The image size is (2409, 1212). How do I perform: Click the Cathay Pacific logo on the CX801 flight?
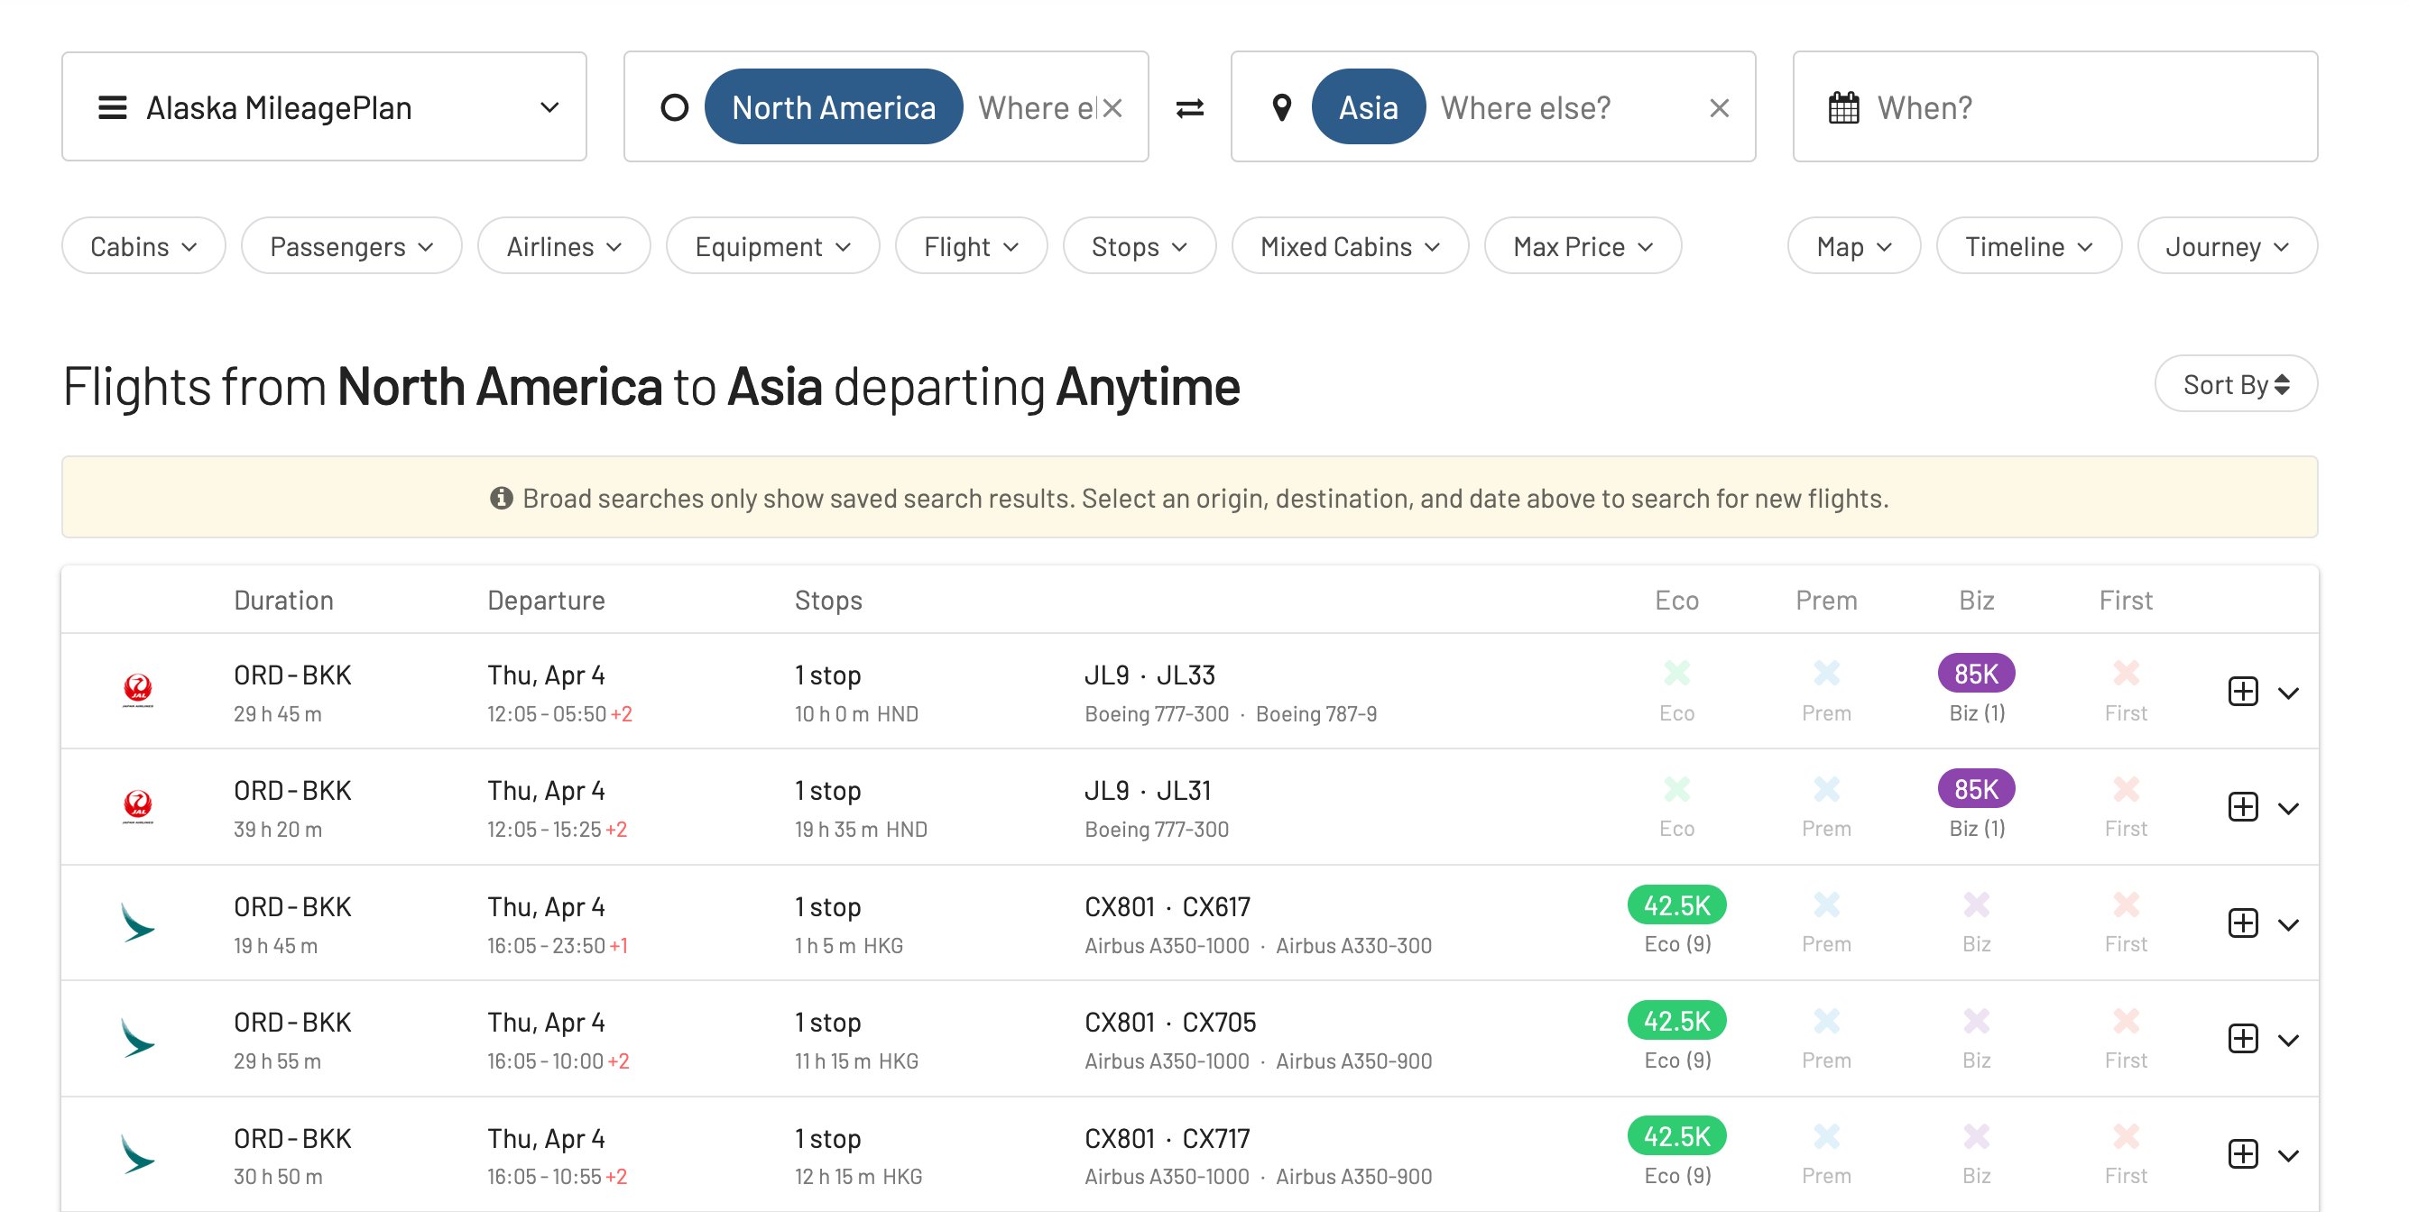tap(136, 923)
